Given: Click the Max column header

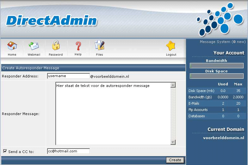Looking at the screenshot, I should pos(238,84).
